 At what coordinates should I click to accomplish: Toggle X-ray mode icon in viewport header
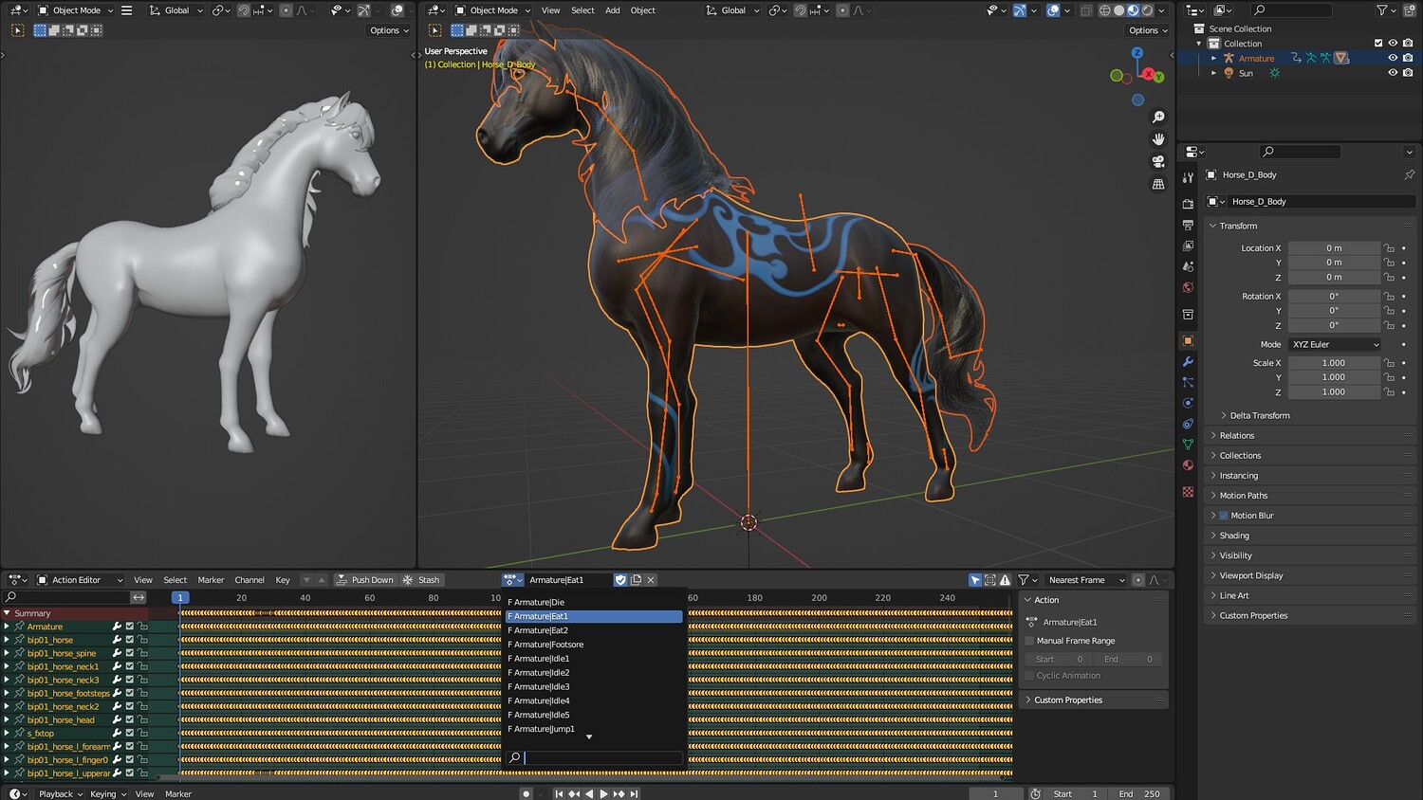click(1086, 10)
